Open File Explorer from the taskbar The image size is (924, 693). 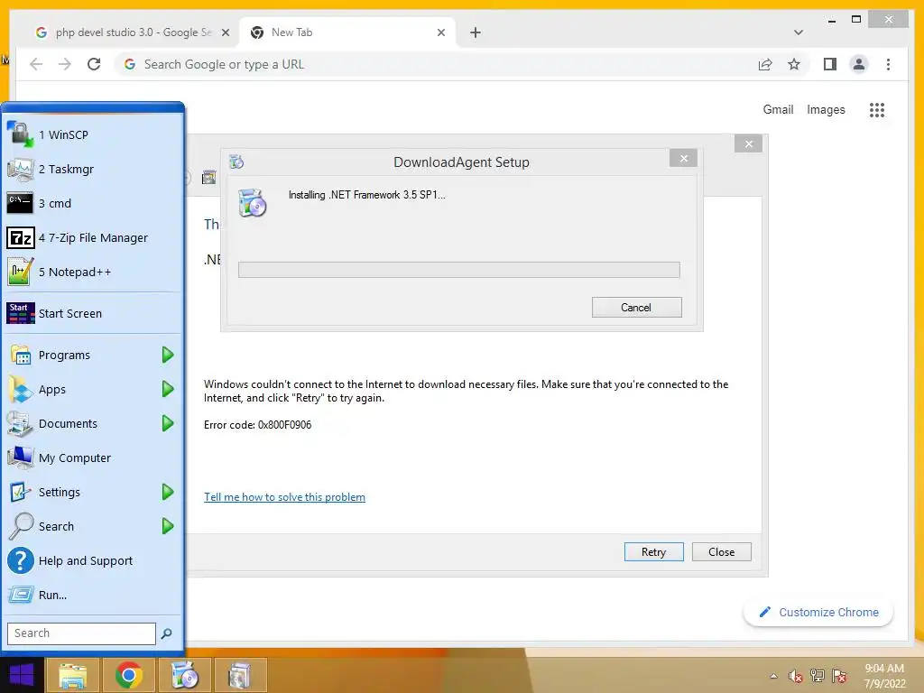72,675
